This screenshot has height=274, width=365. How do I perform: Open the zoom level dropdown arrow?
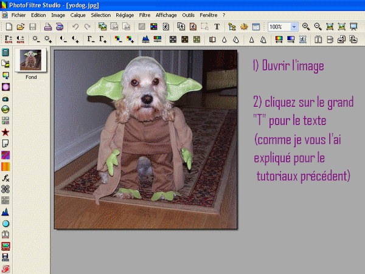(294, 27)
